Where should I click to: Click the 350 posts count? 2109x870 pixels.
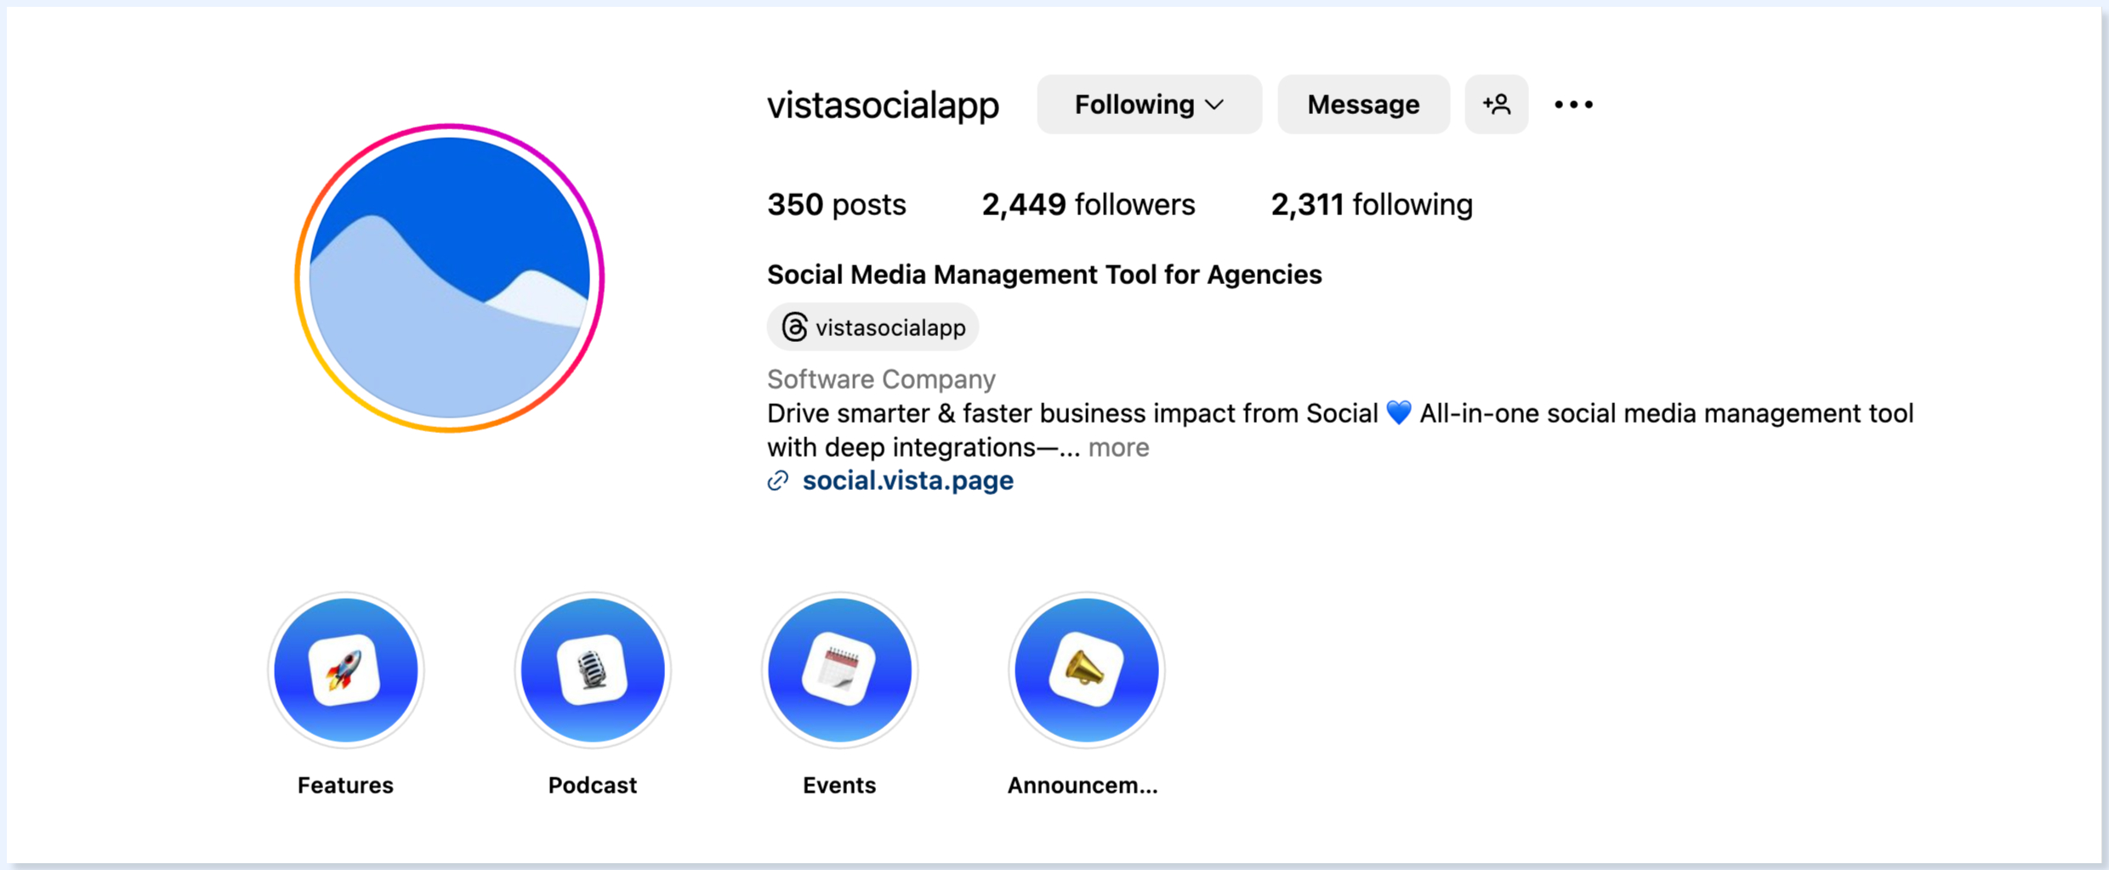pyautogui.click(x=836, y=205)
